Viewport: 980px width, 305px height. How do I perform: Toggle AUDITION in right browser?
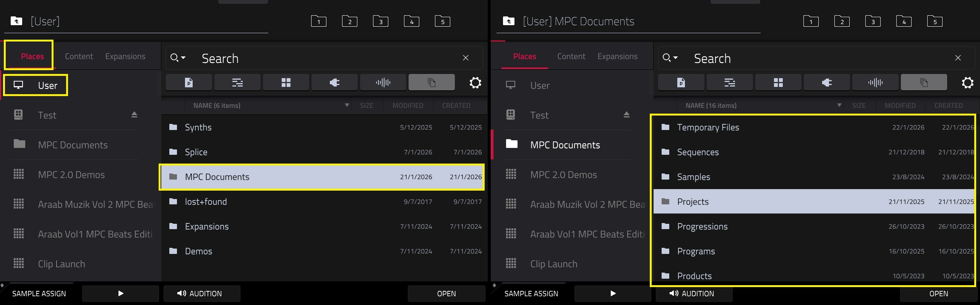694,294
